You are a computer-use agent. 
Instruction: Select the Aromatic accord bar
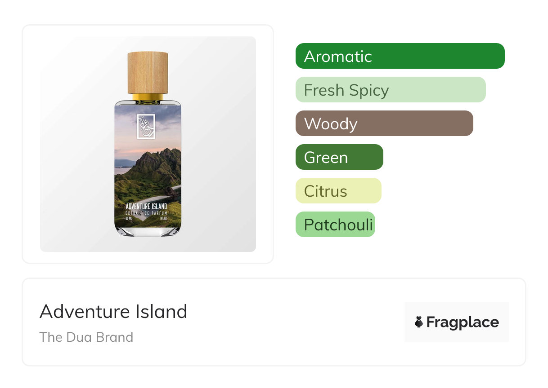click(x=400, y=56)
